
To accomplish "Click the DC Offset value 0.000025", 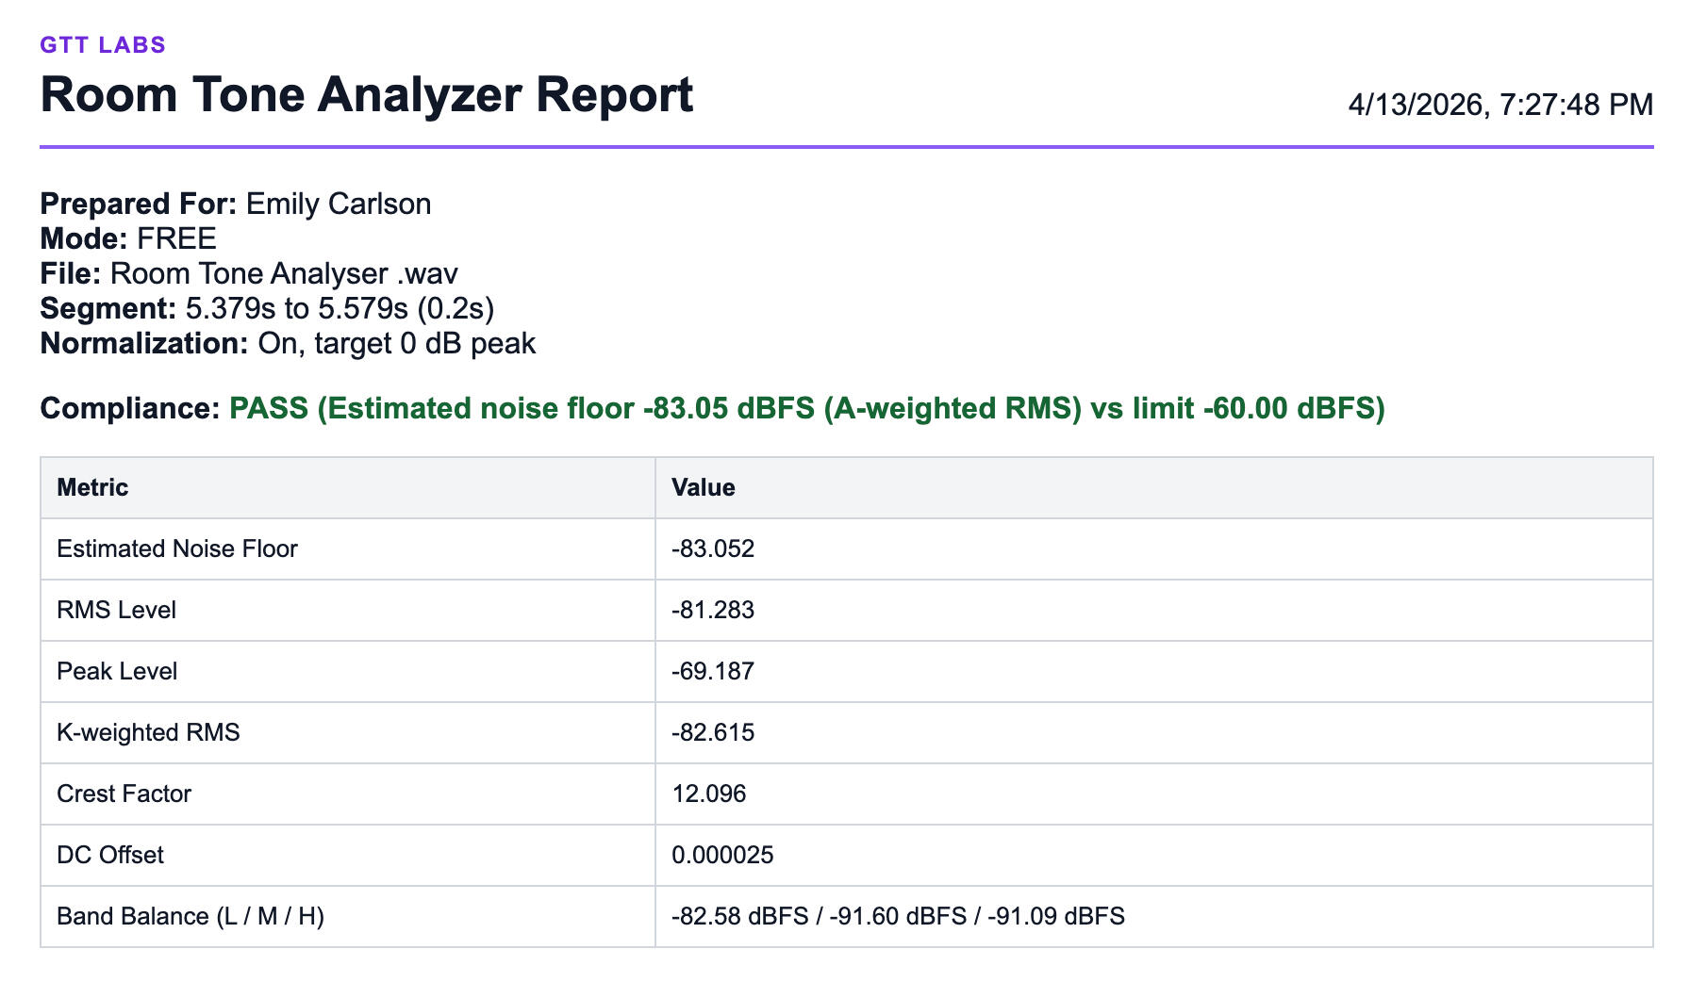I will [x=721, y=855].
